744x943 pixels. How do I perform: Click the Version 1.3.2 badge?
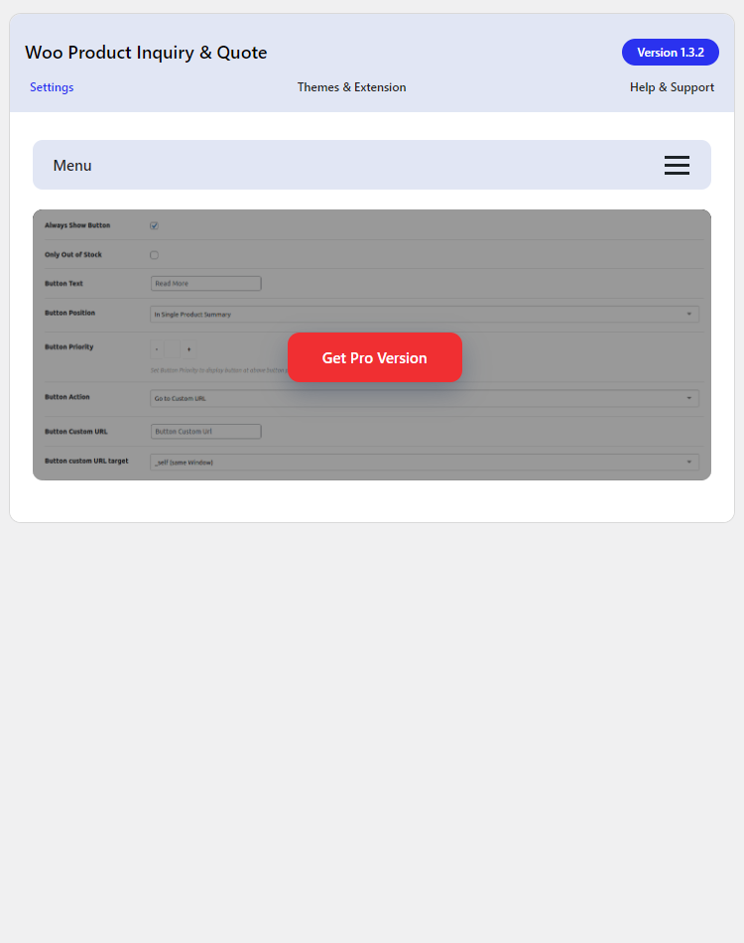(670, 53)
